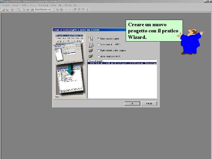This screenshot has width=212, height=159.
Task: Open the small arrow beside third toolbar icon
Action: coord(15,10)
